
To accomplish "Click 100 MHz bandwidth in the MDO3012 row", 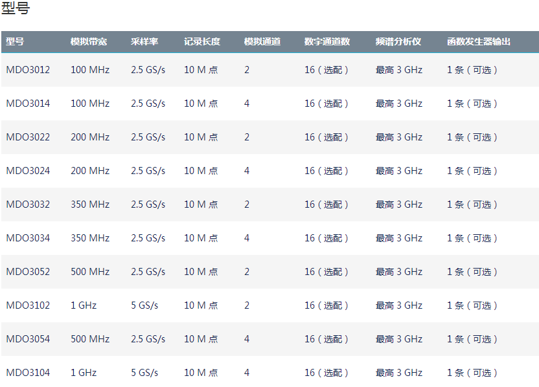I will (x=90, y=70).
